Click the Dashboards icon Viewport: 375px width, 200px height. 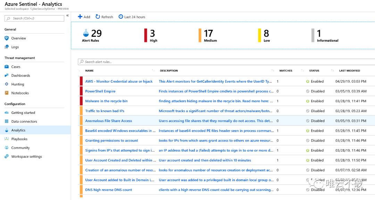pyautogui.click(x=7, y=75)
